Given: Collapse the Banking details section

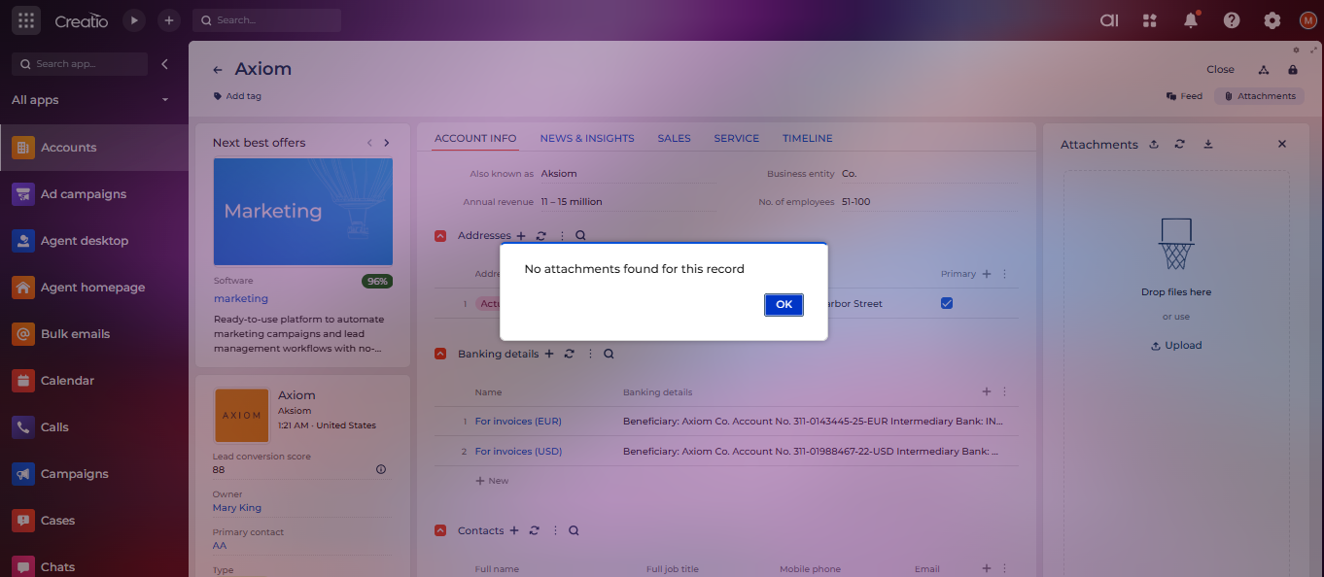Looking at the screenshot, I should pyautogui.click(x=440, y=355).
